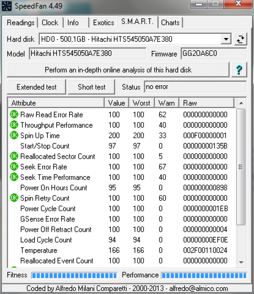The height and width of the screenshot is (294, 254).
Task: Select the GSense Error Rate row
Action: click(x=122, y=219)
